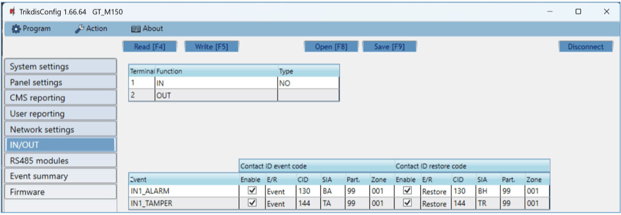Uncheck IN1_ALARM restore code Enable checkbox

407,191
